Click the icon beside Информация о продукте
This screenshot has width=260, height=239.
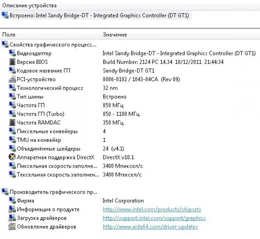click(12, 209)
